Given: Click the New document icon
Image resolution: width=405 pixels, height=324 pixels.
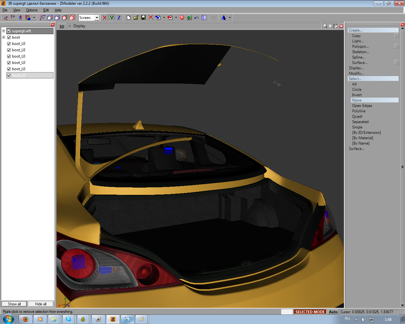Looking at the screenshot, I should (128, 18).
